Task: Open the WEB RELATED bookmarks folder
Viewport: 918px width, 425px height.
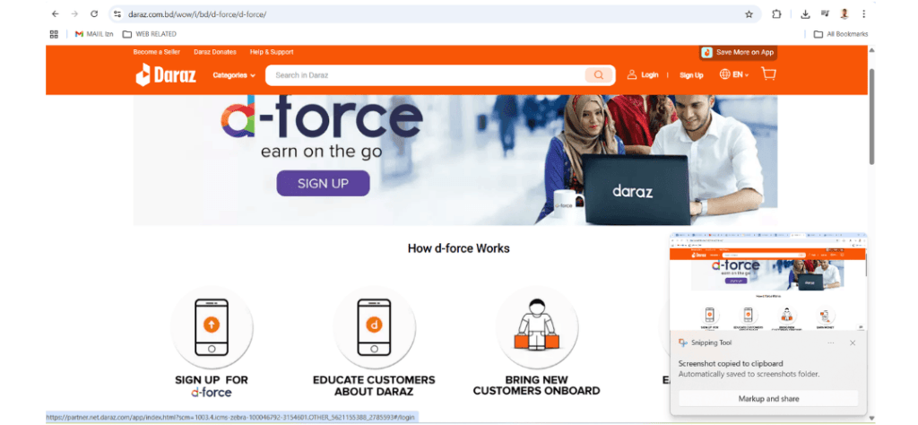Action: [150, 34]
